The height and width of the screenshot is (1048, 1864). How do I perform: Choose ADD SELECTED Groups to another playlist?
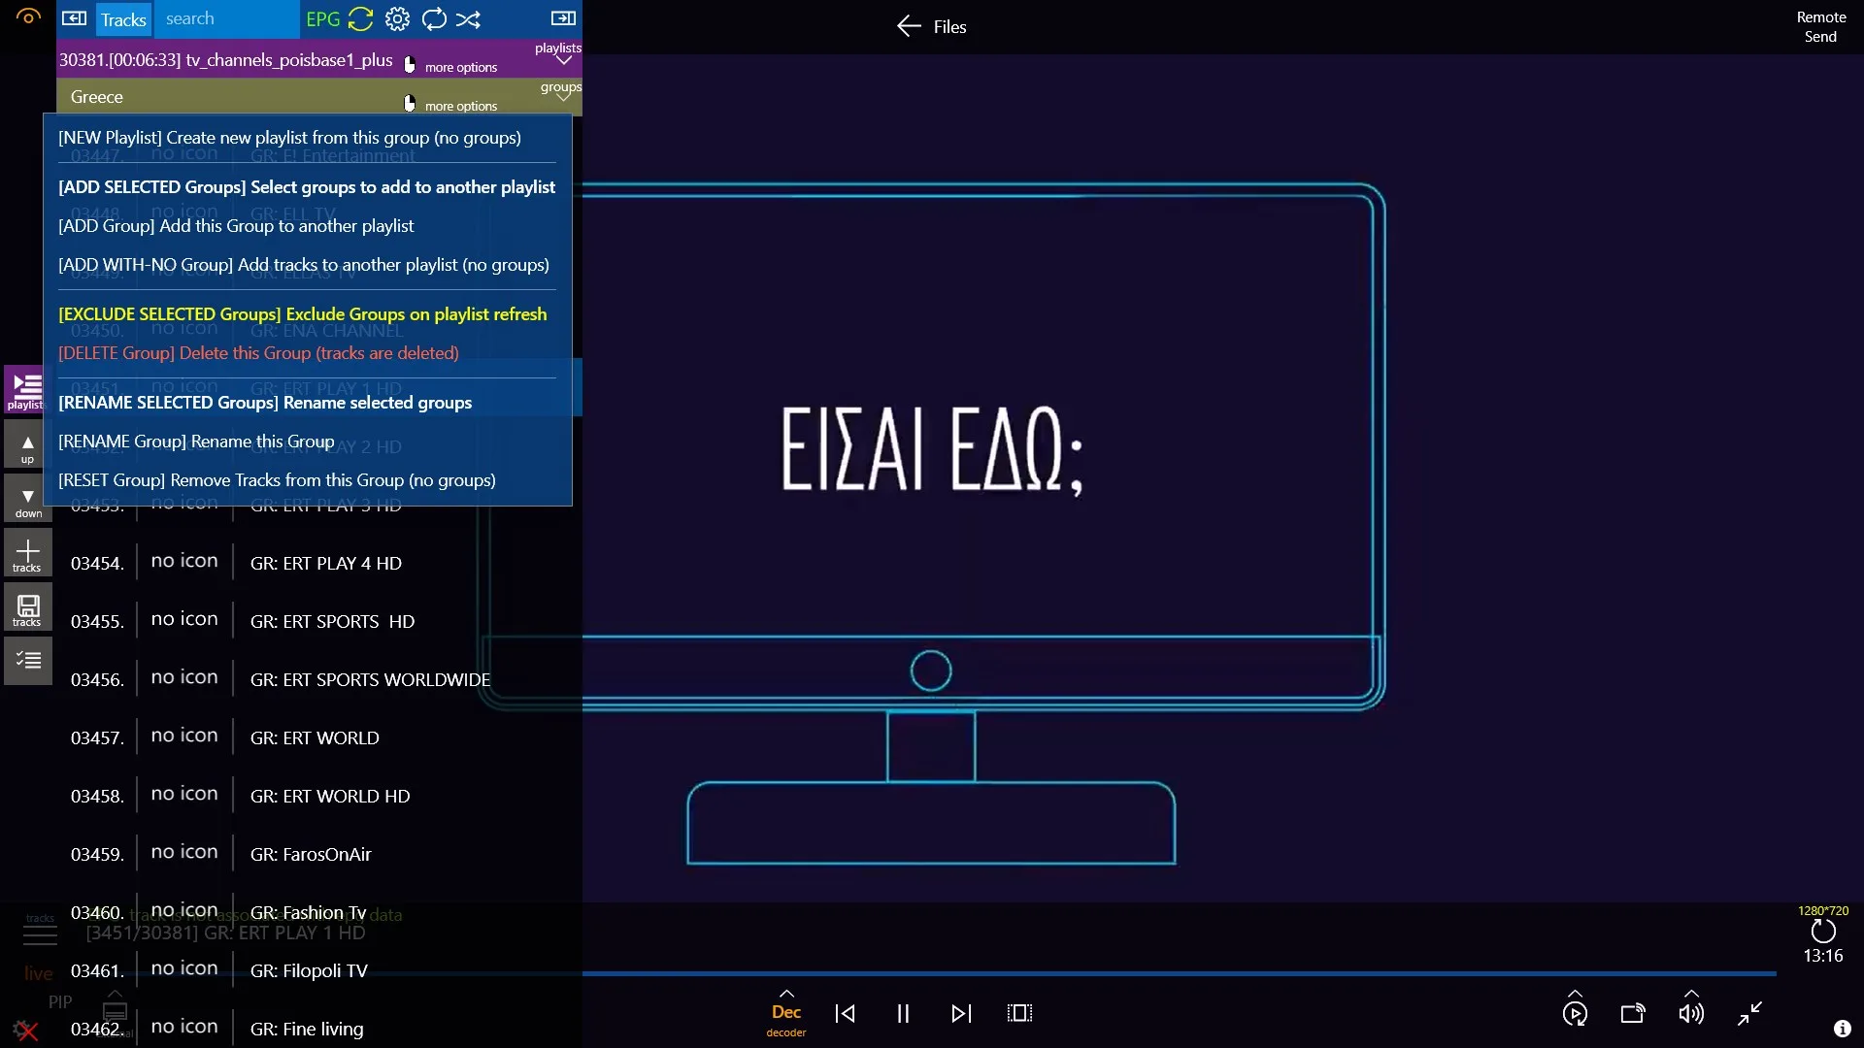coord(307,186)
